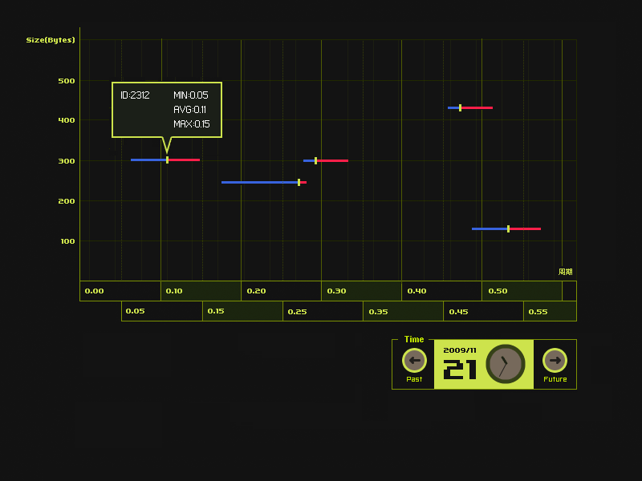642x481 pixels.
Task: Click the large day number 21
Action: (x=460, y=370)
